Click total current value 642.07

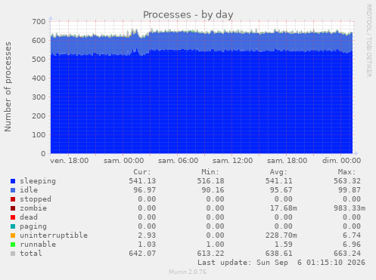[x=142, y=254]
